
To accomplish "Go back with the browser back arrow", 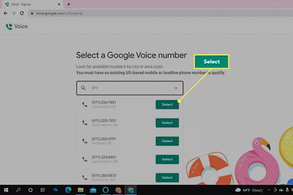I will coord(5,13).
